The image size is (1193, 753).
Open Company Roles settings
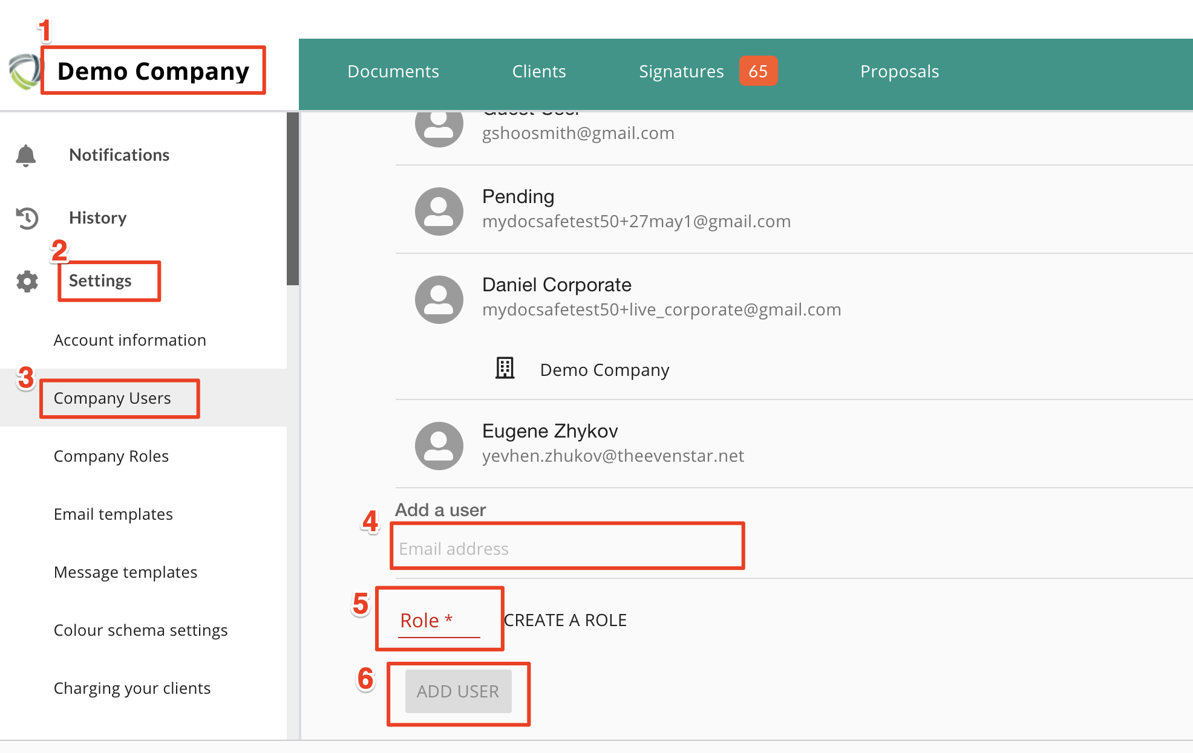pyautogui.click(x=111, y=456)
